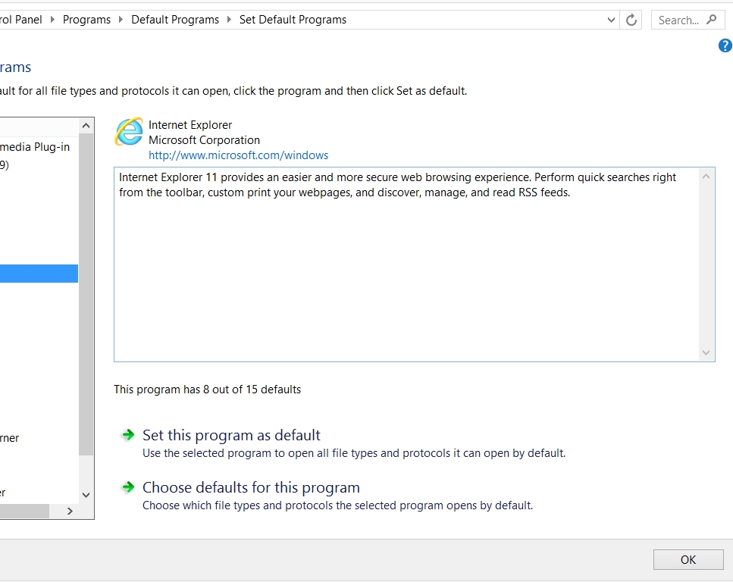
Task: Click the 'Internet Explorer 11 provides' description text
Action: click(397, 185)
